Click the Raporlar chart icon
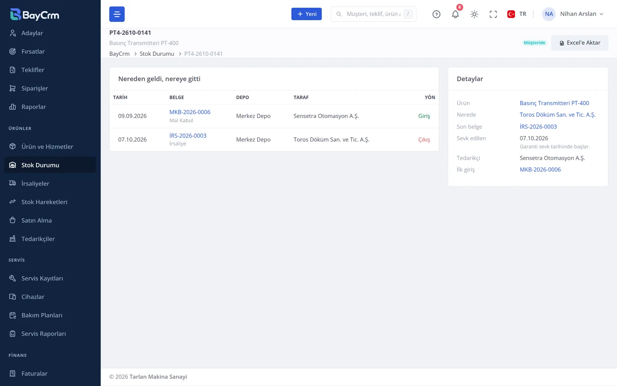 (13, 107)
